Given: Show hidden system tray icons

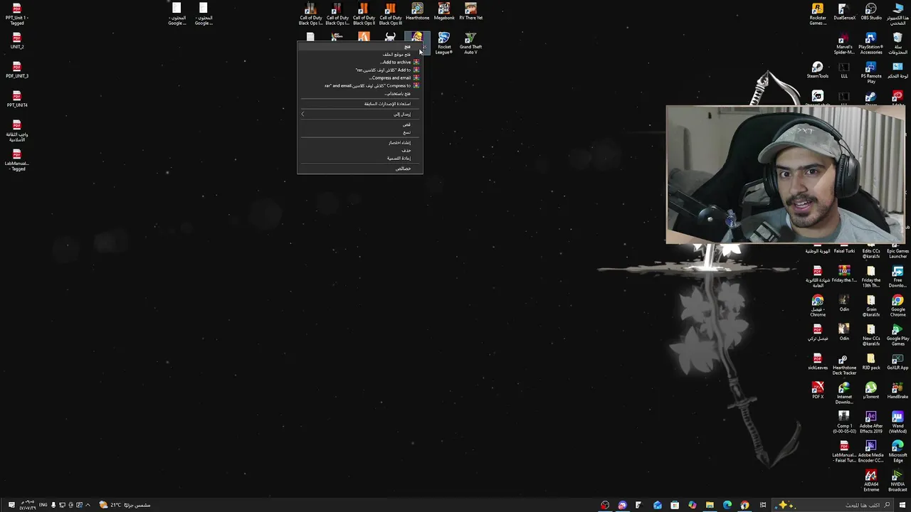Looking at the screenshot, I should pyautogui.click(x=88, y=505).
